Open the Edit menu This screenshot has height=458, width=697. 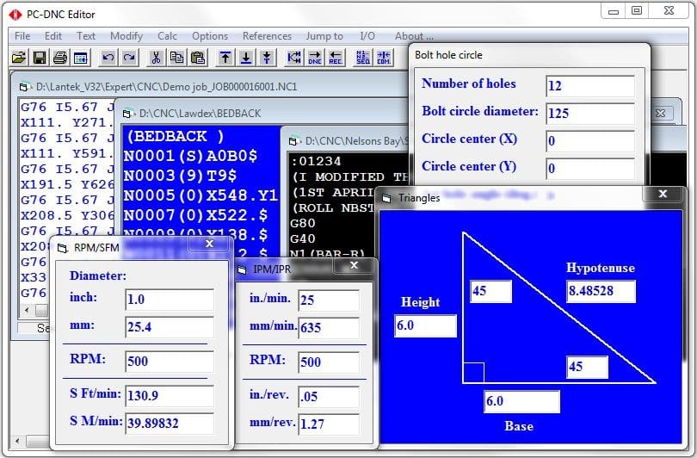tap(53, 36)
